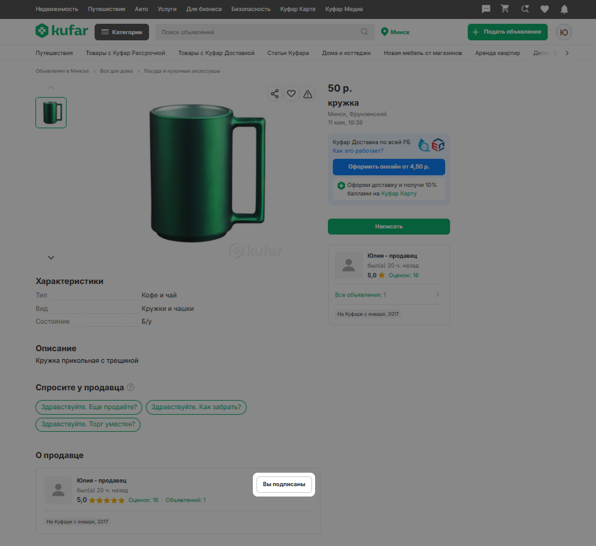
Task: Open Аренда квартир
Action: [498, 53]
